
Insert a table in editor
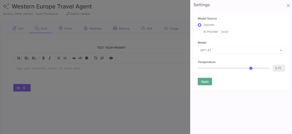(x=87, y=58)
